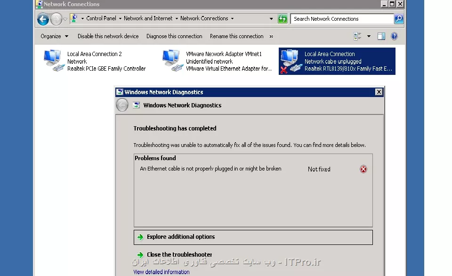Click the Network Diagnostics title bar icon
The image size is (452, 276).
(x=120, y=92)
